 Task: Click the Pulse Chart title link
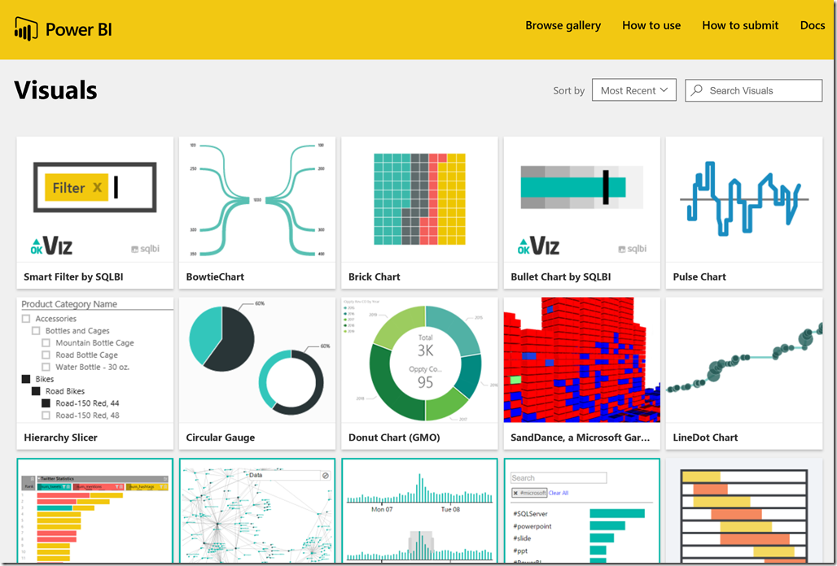point(699,276)
